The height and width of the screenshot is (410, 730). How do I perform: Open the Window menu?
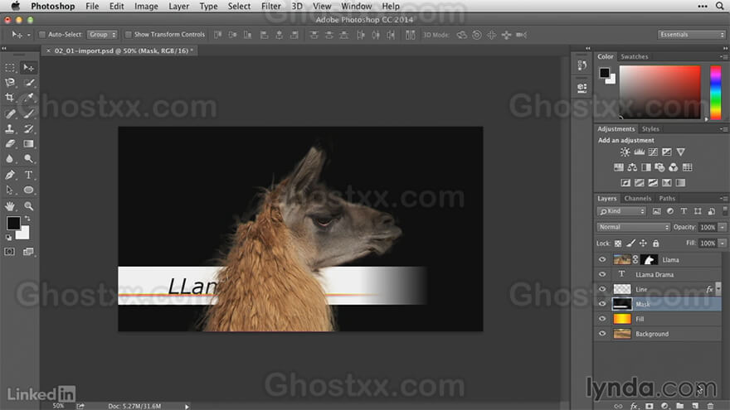[x=356, y=6]
